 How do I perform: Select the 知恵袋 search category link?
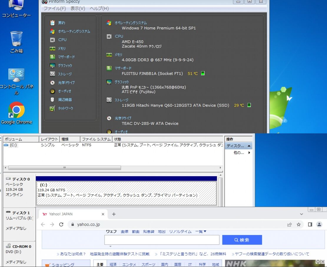click(148, 231)
